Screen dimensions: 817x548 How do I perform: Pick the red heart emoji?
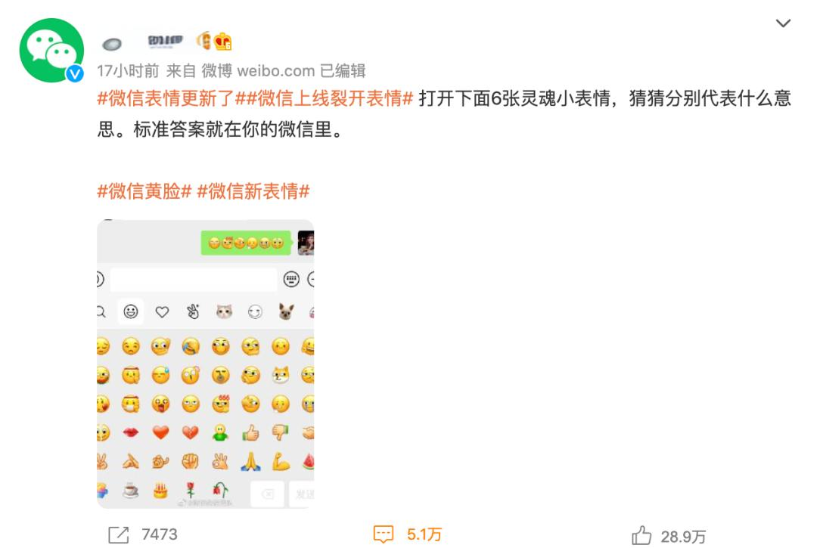point(161,432)
